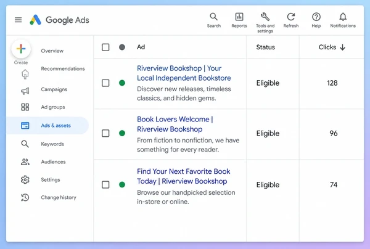Viewport: 370px width, 249px height.
Task: Open Change history section label
Action: pyautogui.click(x=59, y=197)
